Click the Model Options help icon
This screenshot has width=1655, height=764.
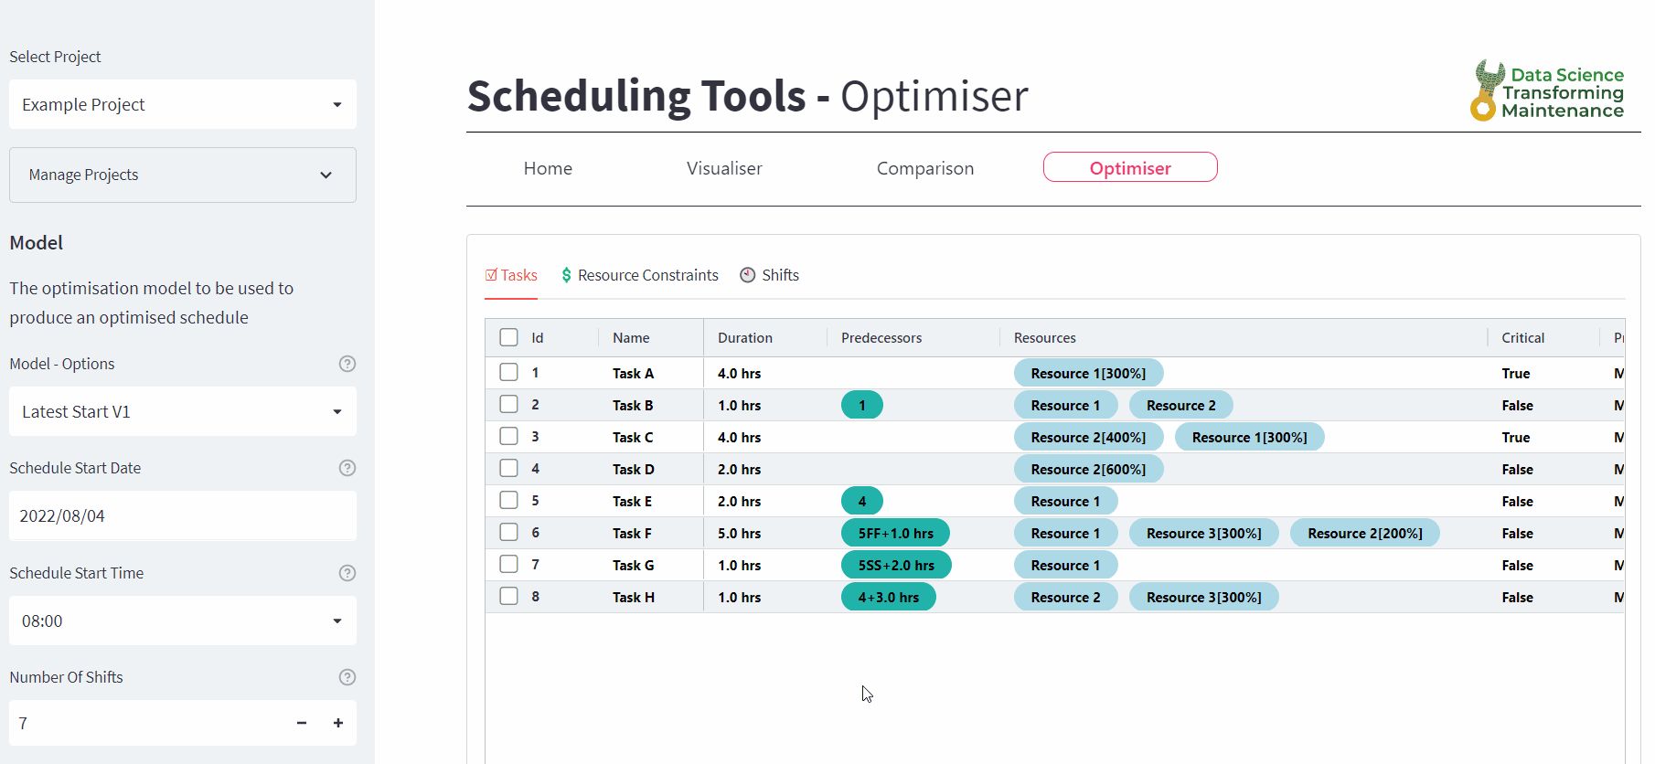click(347, 364)
